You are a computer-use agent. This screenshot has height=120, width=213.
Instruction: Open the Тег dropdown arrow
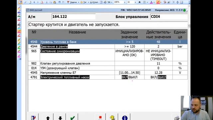[88, 2]
